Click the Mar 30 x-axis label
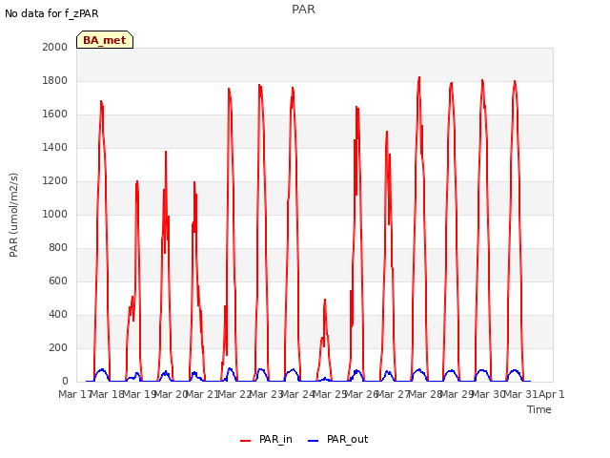Image resolution: width=610 pixels, height=458 pixels. click(488, 394)
